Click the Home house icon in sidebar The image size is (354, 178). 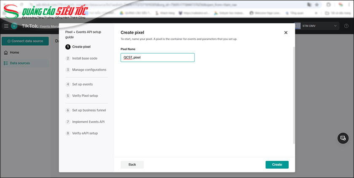5,52
